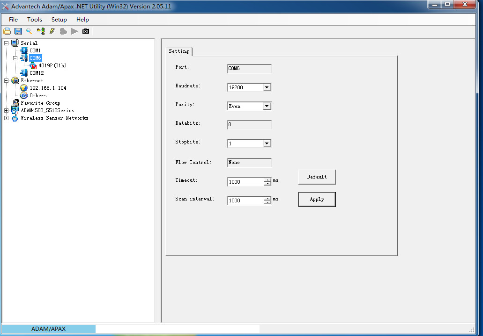The image size is (483, 336).
Task: Open the Help menu
Action: pos(82,19)
